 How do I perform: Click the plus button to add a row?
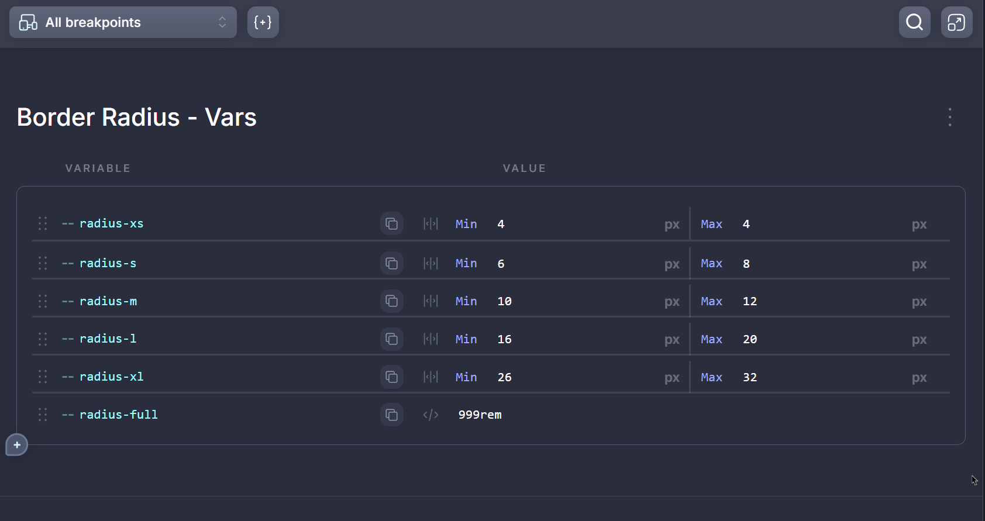(17, 445)
